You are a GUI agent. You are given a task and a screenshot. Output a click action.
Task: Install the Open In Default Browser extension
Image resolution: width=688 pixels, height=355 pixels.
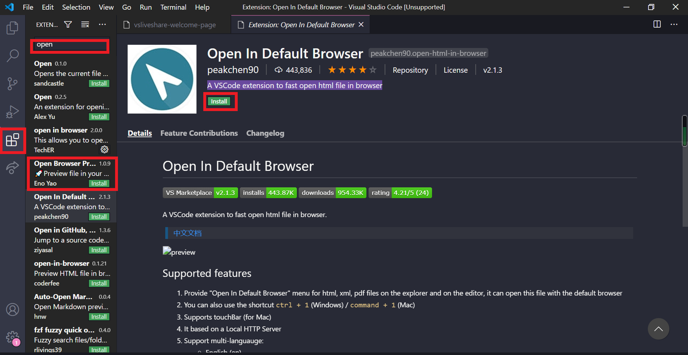tap(219, 101)
